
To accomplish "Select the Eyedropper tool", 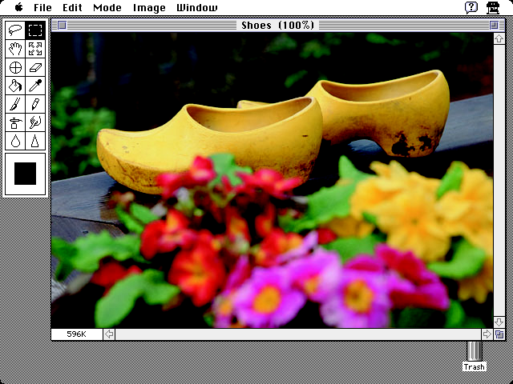I will 34,86.
